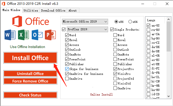Click the Office logo in title bar

click(x=3, y=4)
